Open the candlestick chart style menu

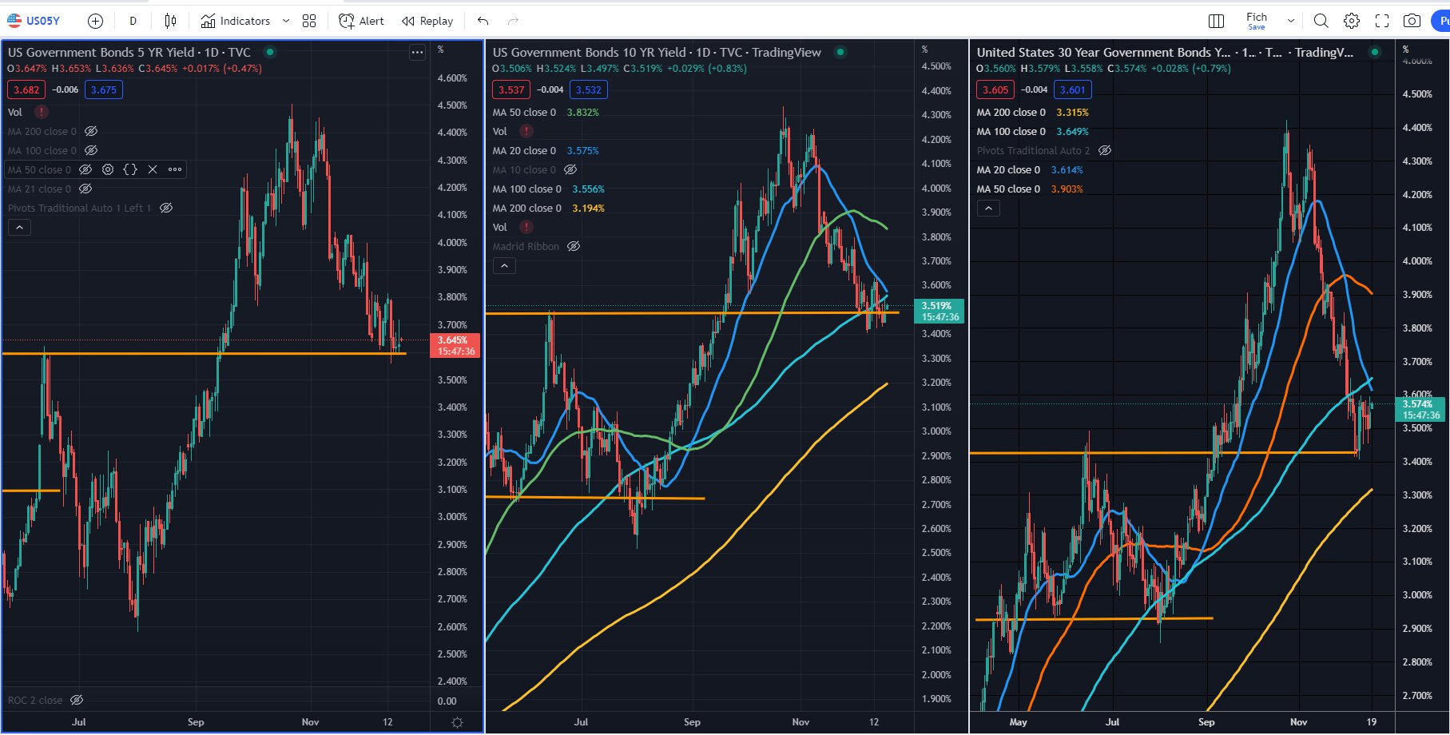click(x=170, y=21)
